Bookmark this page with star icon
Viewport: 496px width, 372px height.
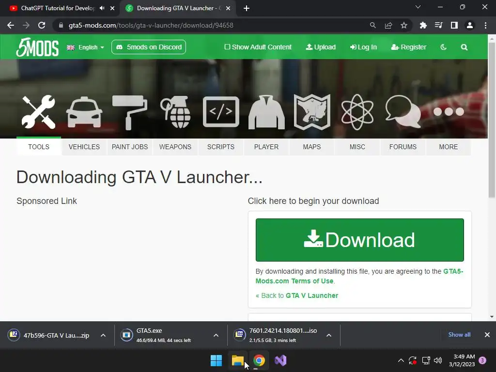point(404,25)
